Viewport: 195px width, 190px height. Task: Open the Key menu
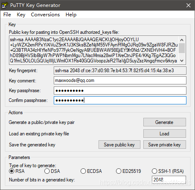[21, 15]
